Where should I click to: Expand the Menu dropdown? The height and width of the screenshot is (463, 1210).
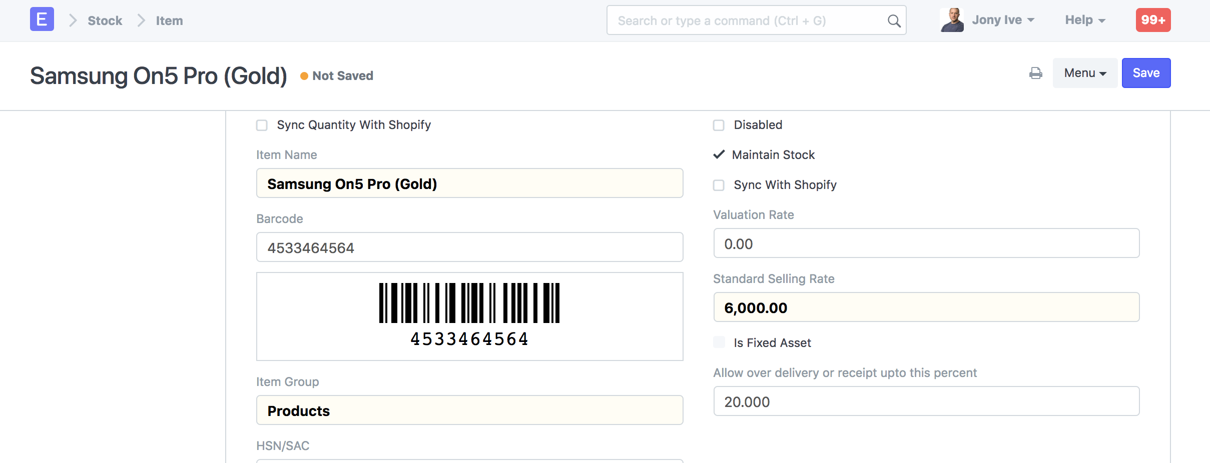(x=1084, y=73)
